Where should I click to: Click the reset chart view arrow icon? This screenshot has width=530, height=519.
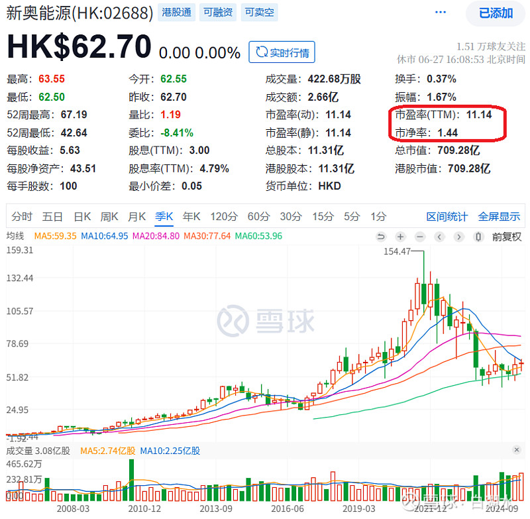[381, 237]
